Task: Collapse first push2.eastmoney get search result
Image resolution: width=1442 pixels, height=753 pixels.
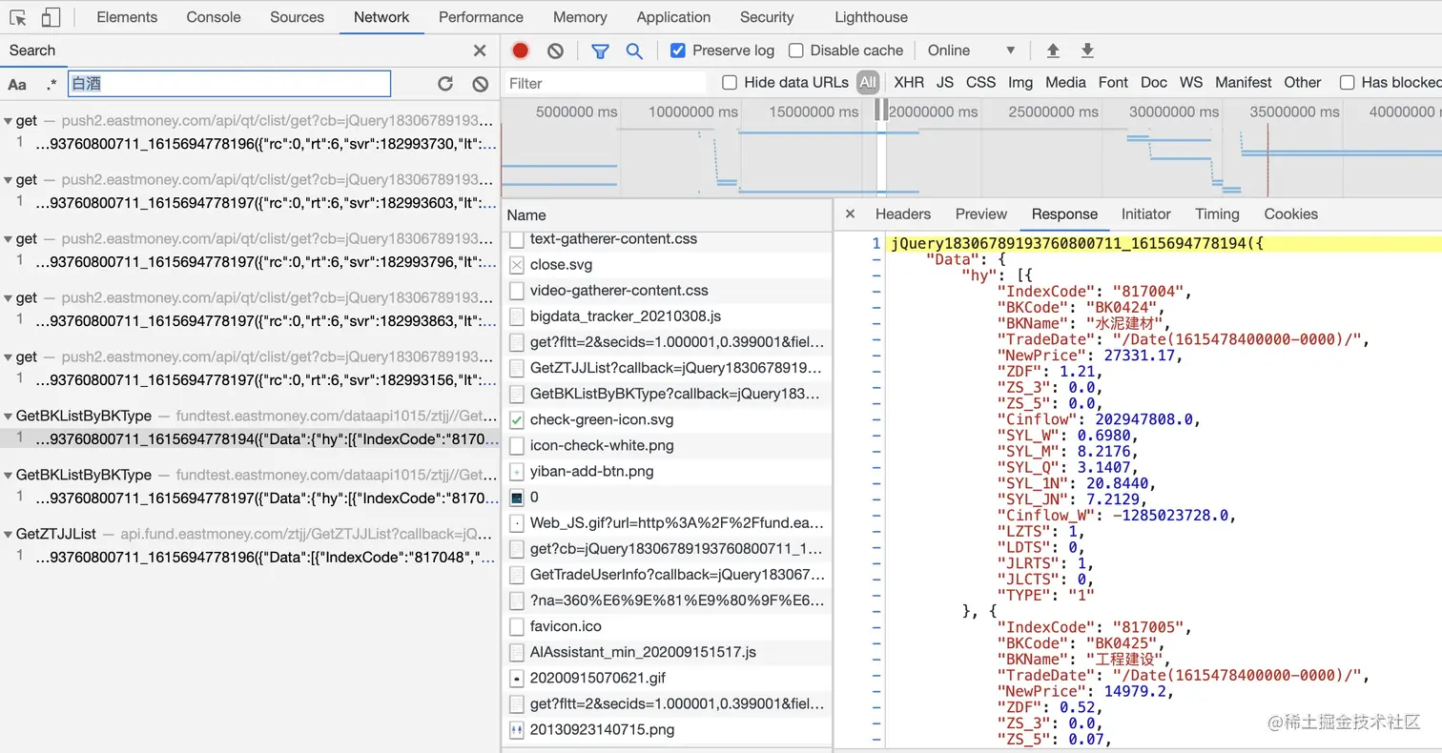Action: (9, 121)
